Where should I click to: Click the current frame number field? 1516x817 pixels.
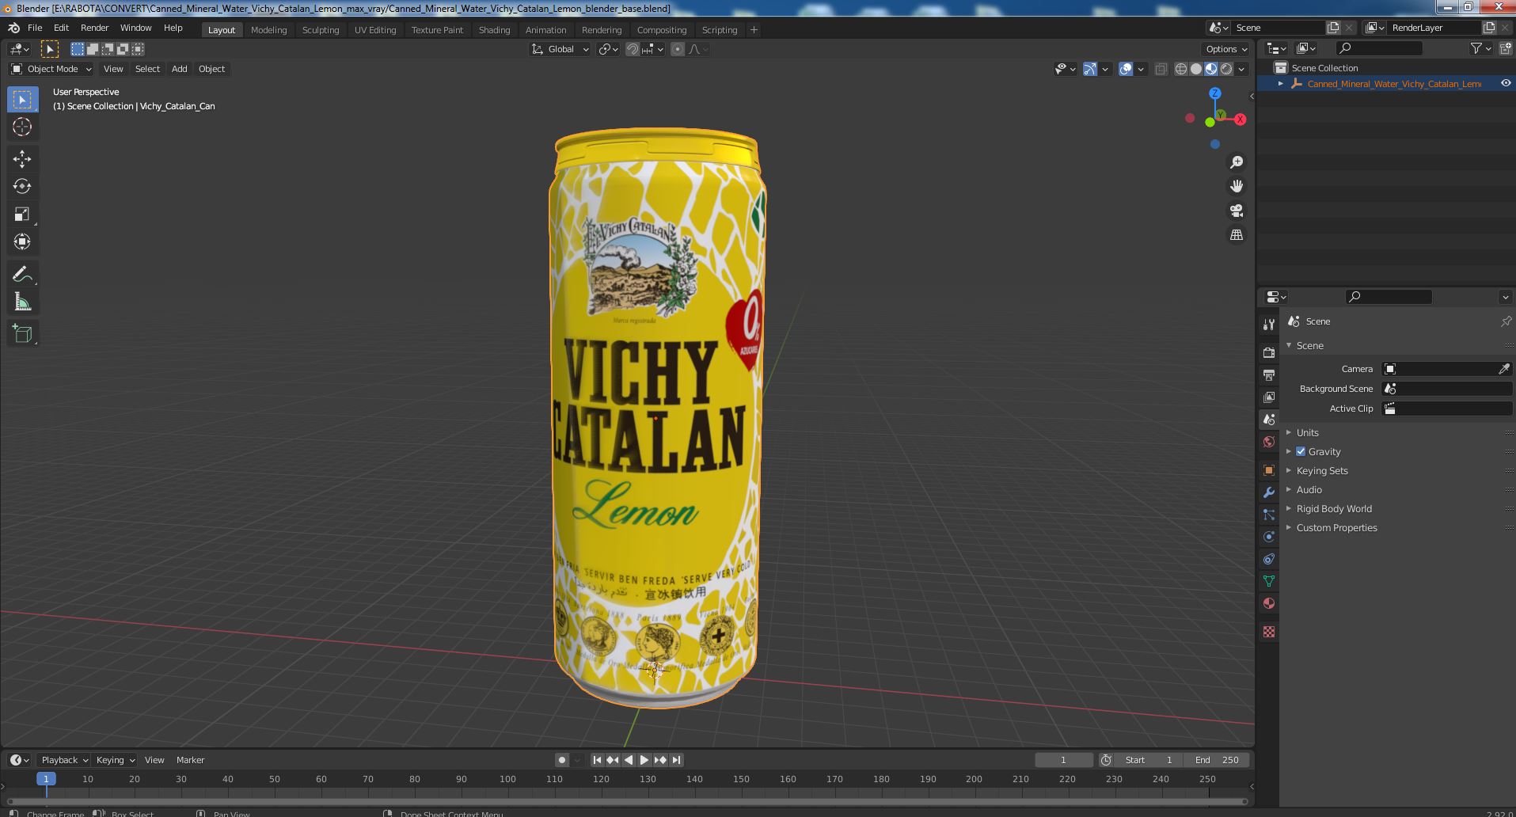point(1063,760)
